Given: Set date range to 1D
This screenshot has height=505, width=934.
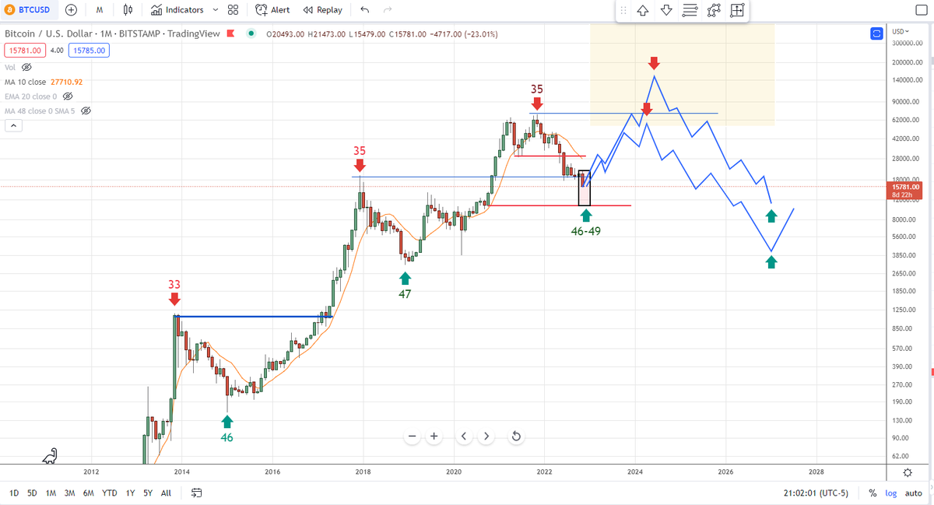Looking at the screenshot, I should click(x=15, y=493).
